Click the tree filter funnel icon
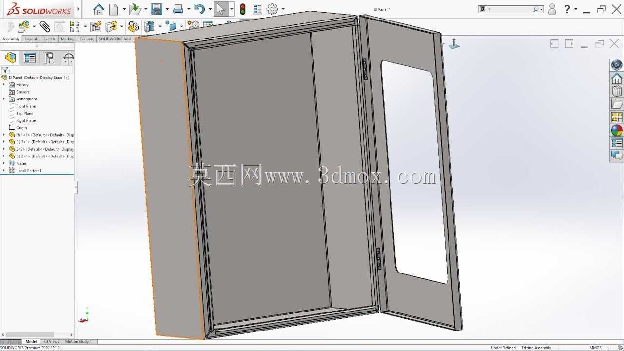 point(5,70)
